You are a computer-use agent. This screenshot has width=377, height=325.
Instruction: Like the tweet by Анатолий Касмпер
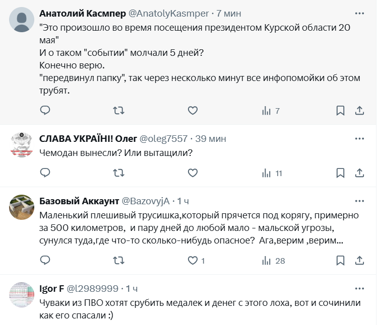click(192, 110)
